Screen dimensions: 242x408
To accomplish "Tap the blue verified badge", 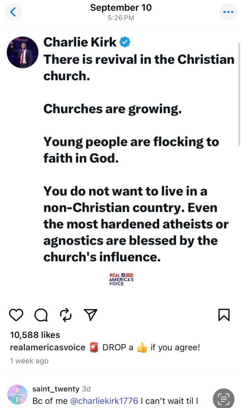I will [125, 42].
